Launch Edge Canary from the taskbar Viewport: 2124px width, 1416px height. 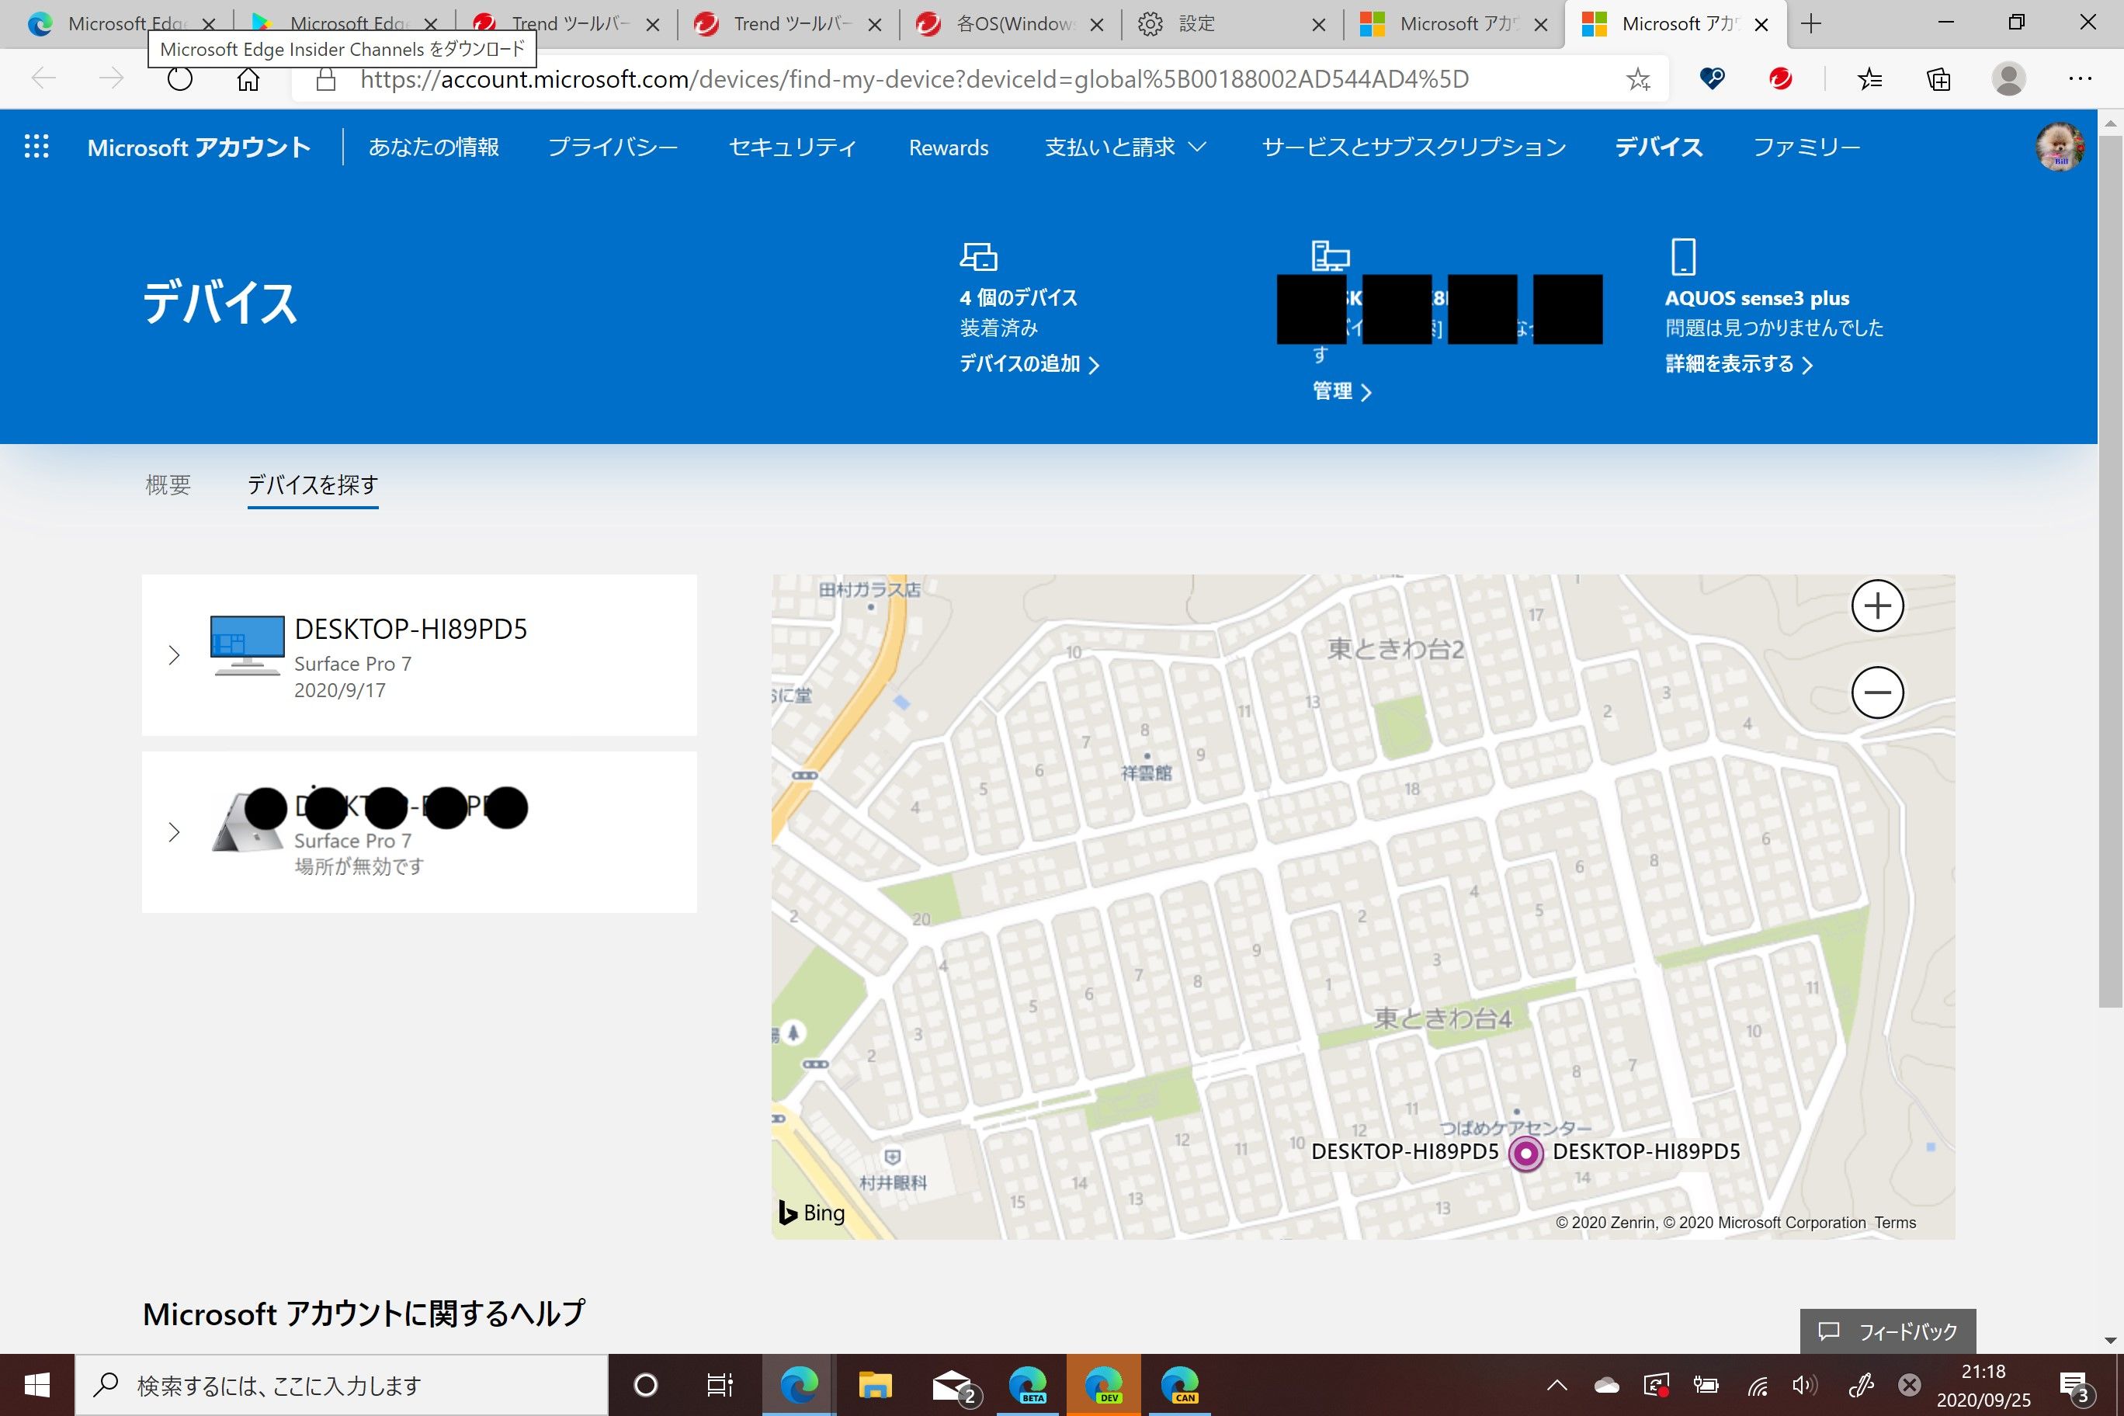[x=1179, y=1384]
